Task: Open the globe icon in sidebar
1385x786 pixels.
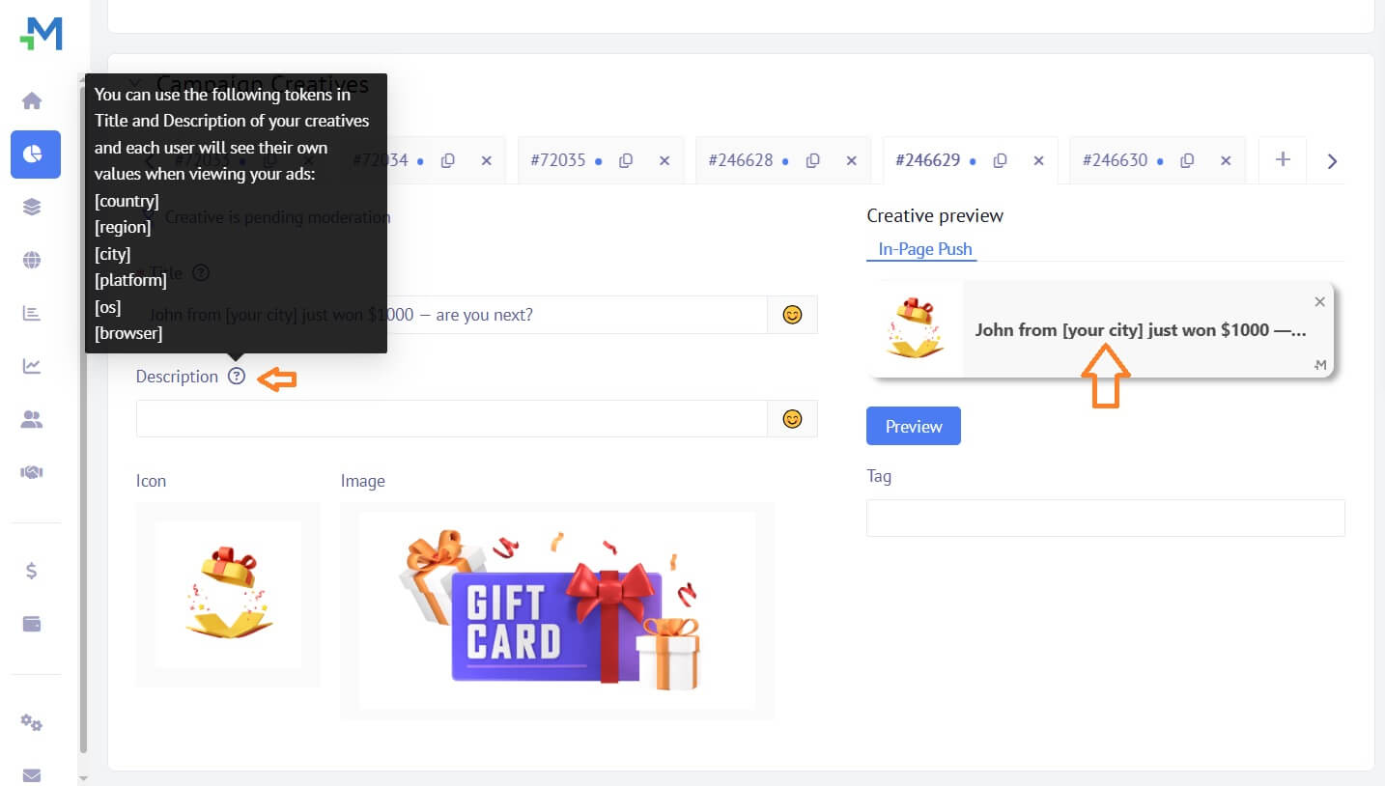Action: pyautogui.click(x=32, y=260)
